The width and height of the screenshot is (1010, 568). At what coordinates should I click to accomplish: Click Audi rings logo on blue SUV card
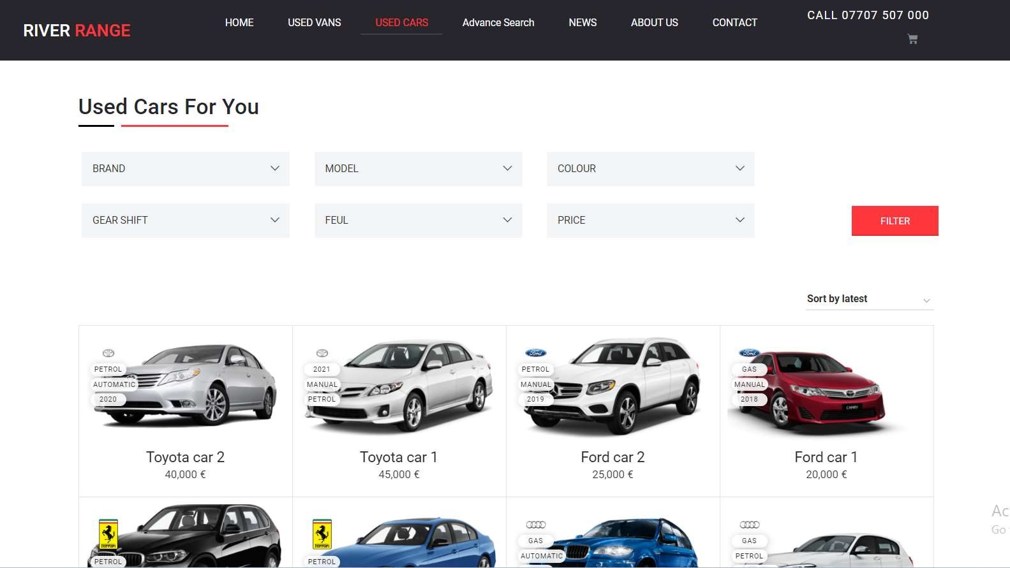536,525
